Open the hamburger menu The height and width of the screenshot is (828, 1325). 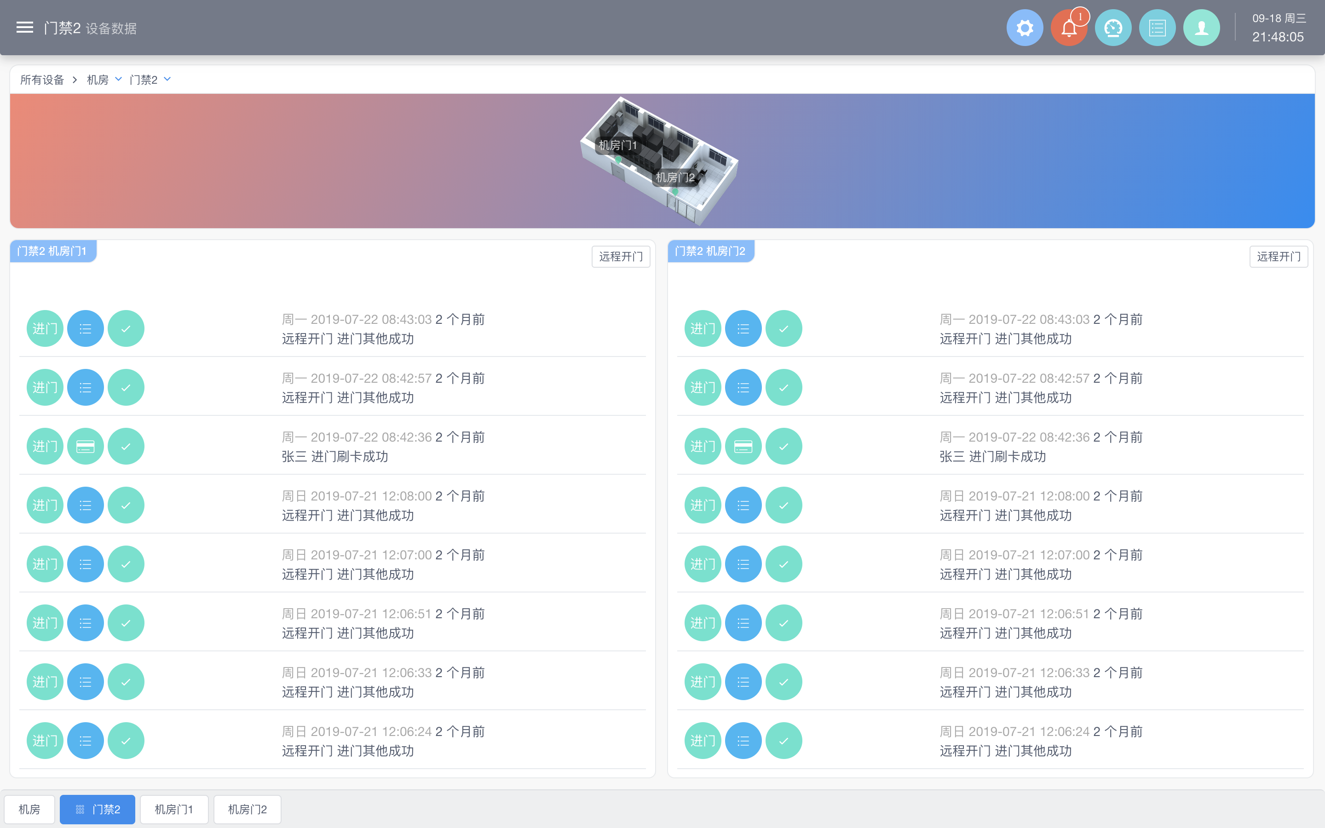(x=25, y=28)
